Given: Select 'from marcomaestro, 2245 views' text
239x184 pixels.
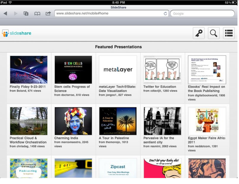Looking at the screenshot, I should pyautogui.click(x=71, y=144).
